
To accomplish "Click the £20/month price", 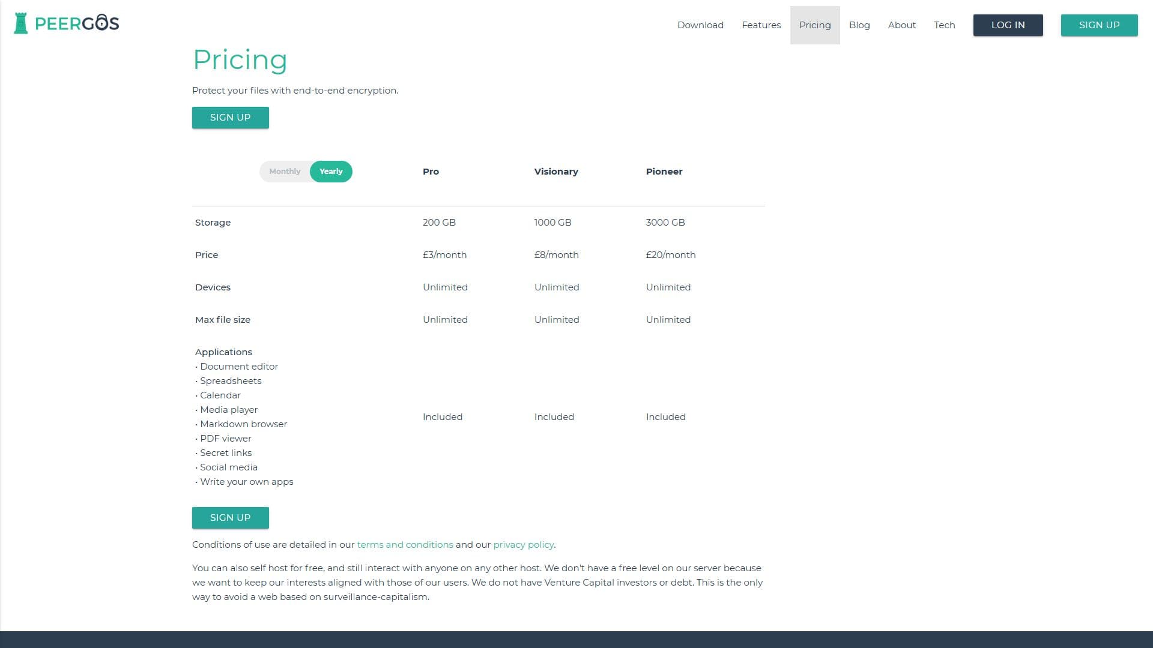I will click(671, 255).
